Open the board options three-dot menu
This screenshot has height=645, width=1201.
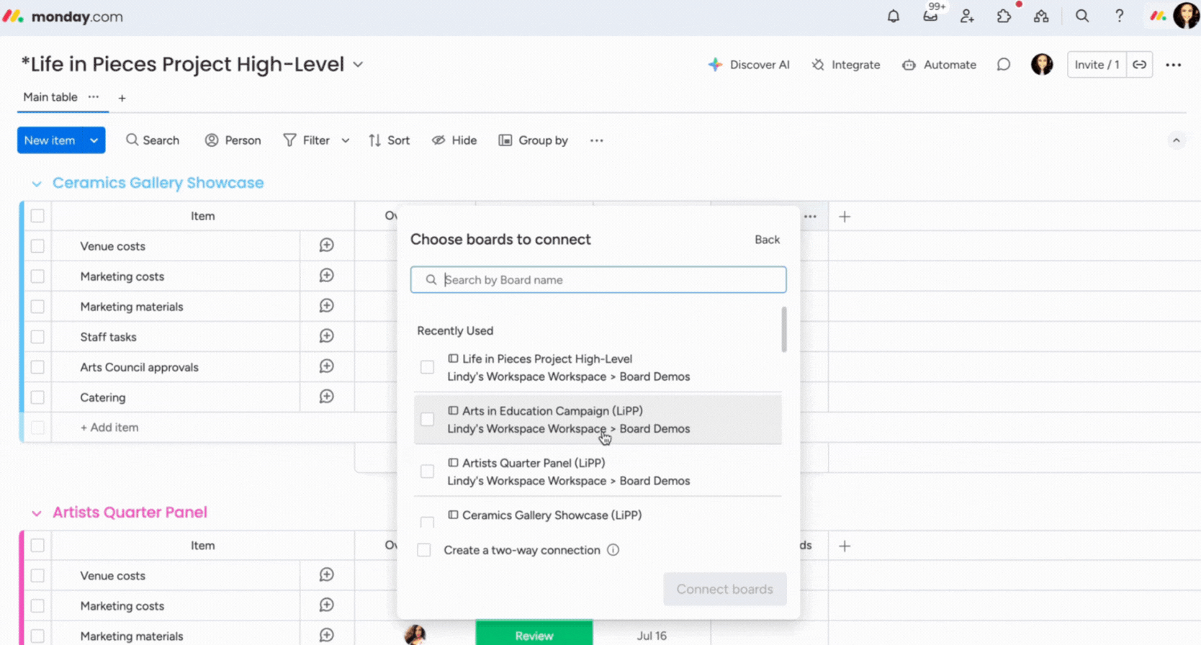1173,65
